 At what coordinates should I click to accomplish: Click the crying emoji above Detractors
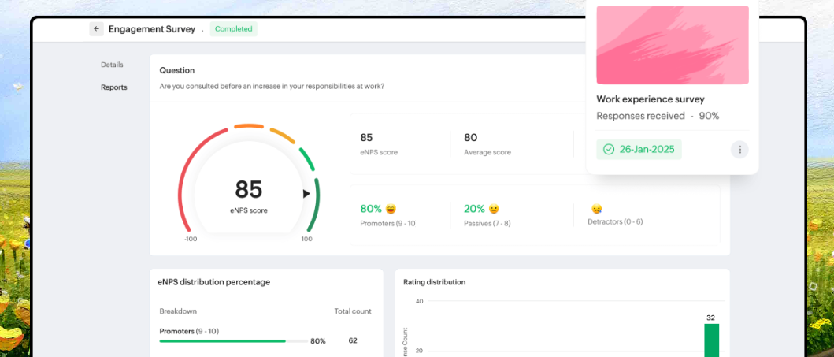(x=597, y=209)
